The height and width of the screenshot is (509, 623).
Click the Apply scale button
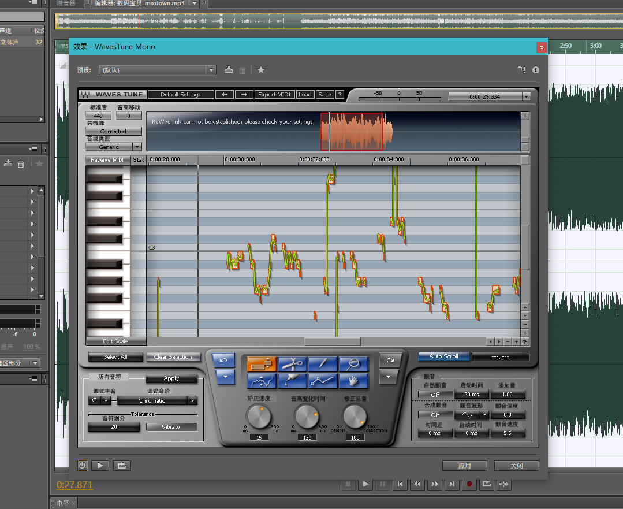[x=171, y=378]
